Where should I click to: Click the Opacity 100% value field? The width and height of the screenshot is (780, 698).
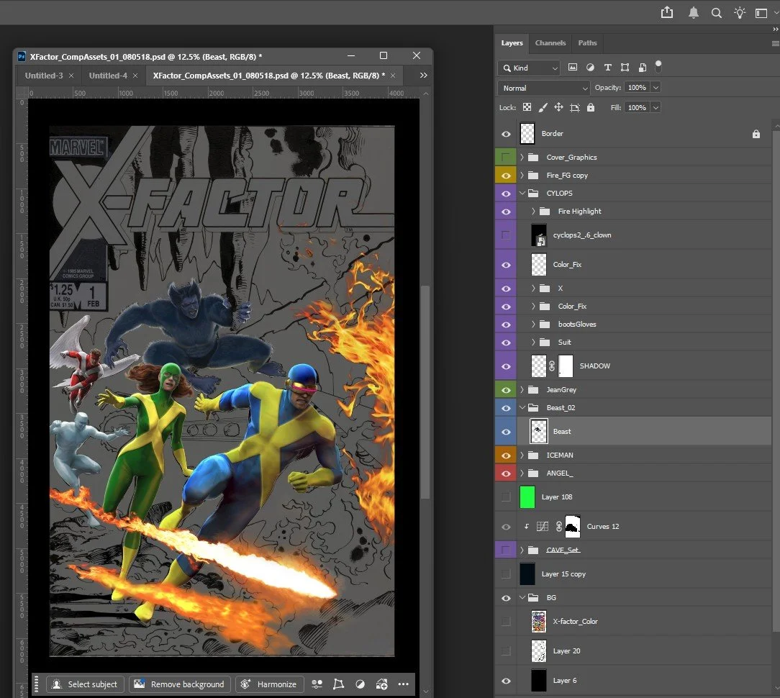637,88
